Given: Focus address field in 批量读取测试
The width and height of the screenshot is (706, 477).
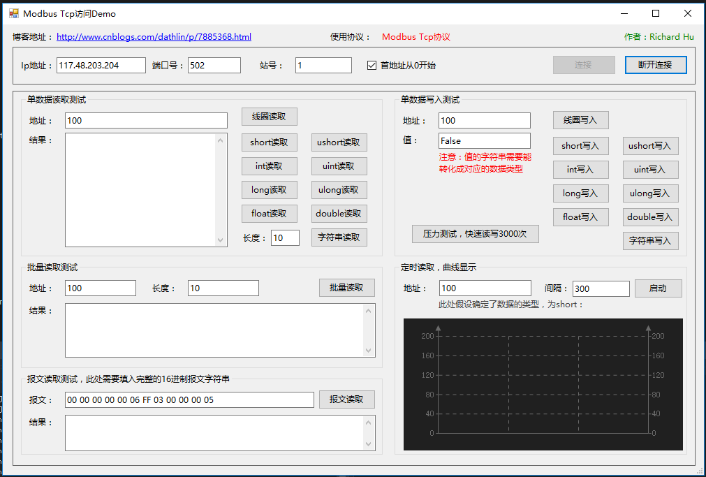Looking at the screenshot, I should [x=101, y=288].
